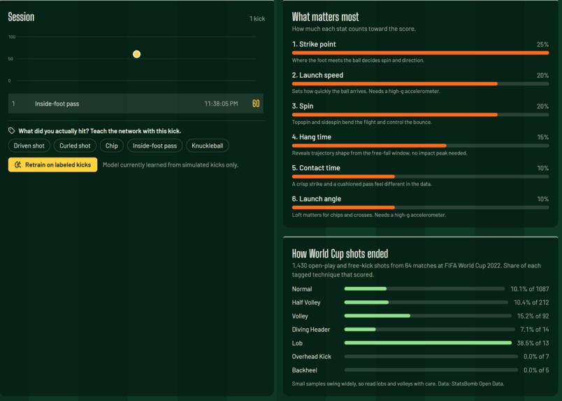Click the 'What matters most' heading
Image resolution: width=562 pixels, height=401 pixels.
[x=325, y=17]
